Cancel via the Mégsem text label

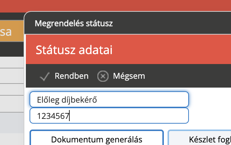[129, 76]
